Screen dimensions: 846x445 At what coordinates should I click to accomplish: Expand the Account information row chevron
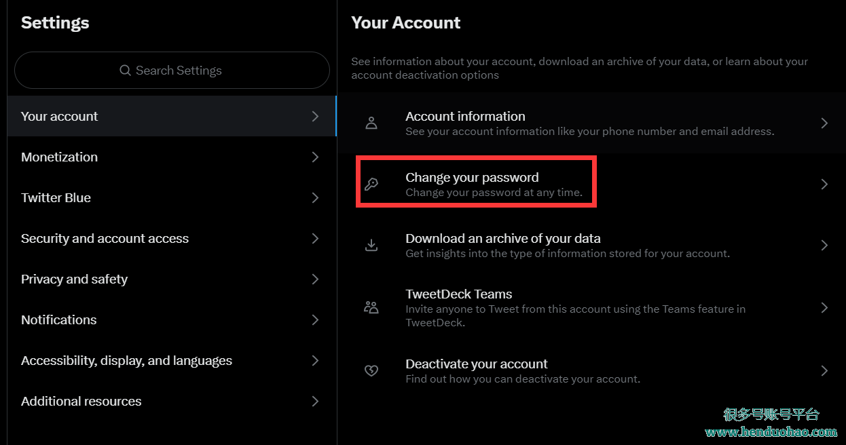[824, 123]
